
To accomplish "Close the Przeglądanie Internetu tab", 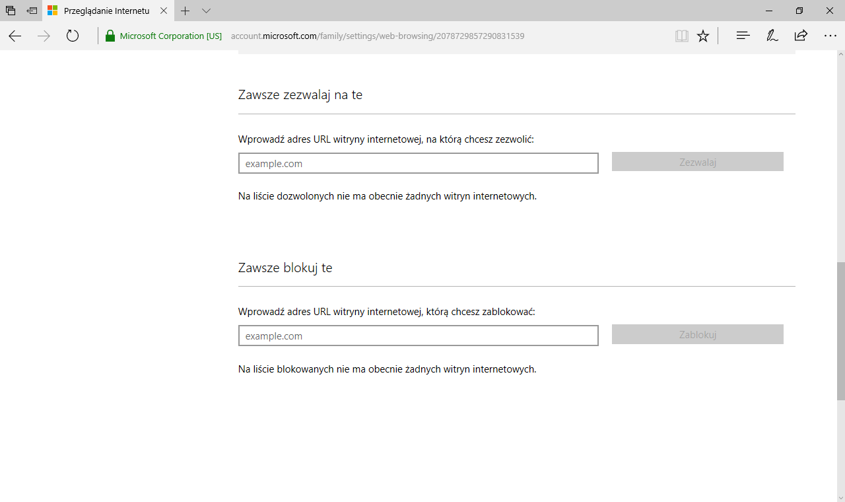I will point(164,11).
